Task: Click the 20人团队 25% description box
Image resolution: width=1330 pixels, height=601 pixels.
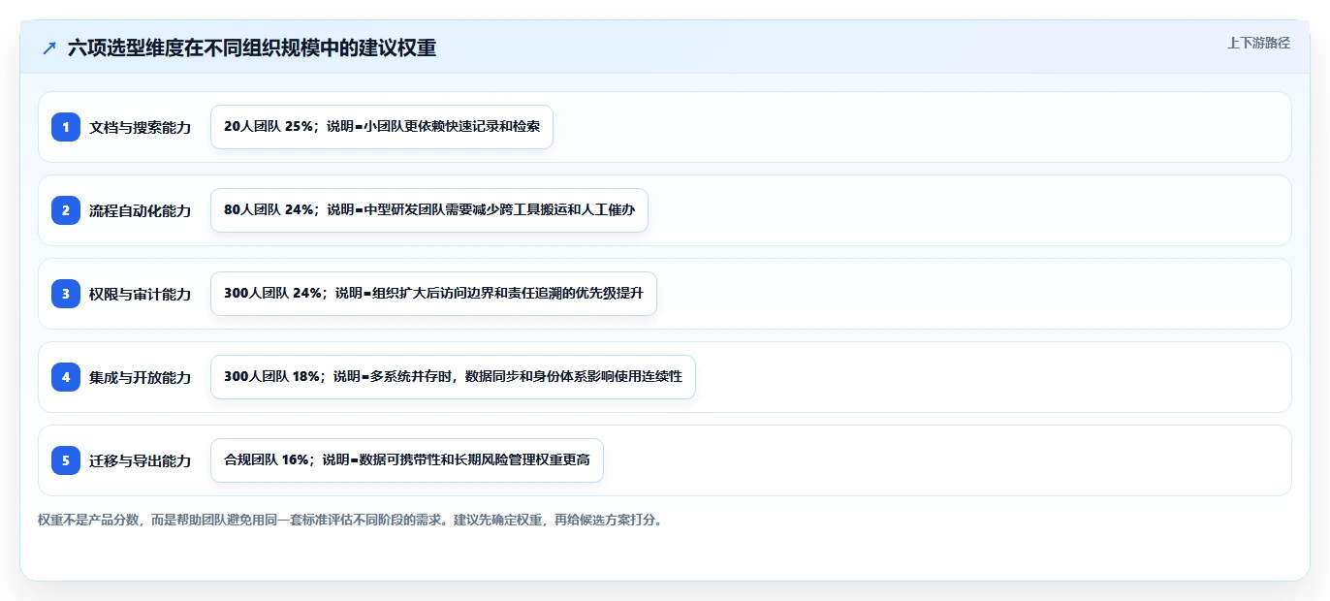Action: coord(382,127)
